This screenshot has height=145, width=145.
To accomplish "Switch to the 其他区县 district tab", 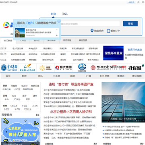I will pyautogui.click(x=83, y=40).
